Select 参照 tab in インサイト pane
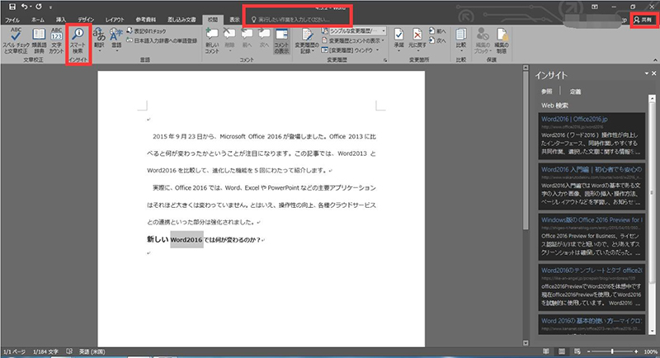 546,92
